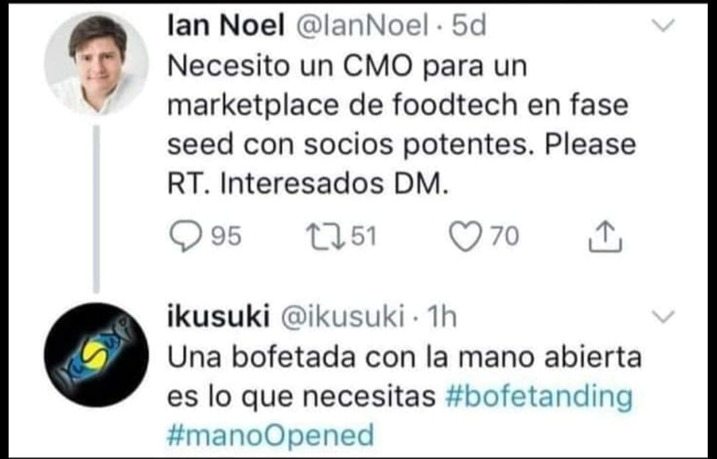The width and height of the screenshot is (717, 459).
Task: Share Ian Noel's tweet via upload icon
Action: pyautogui.click(x=605, y=237)
